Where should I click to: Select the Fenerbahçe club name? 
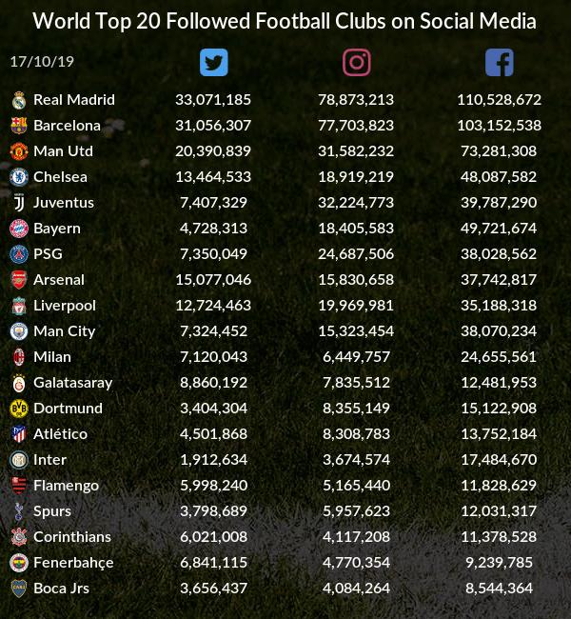point(73,562)
